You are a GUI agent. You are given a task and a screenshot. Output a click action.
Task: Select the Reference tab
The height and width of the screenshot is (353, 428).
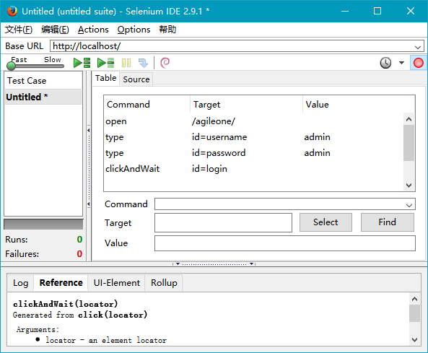point(61,283)
